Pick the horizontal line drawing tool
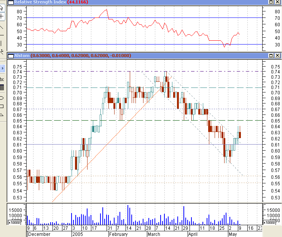282x237 pixels. (x=2, y=35)
